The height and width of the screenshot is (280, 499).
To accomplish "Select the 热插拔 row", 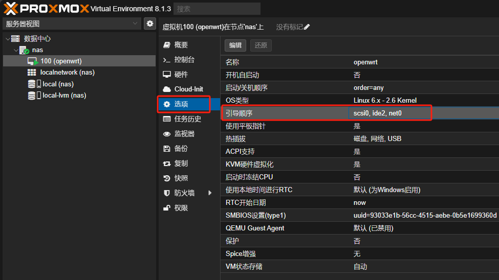I will tap(360, 139).
